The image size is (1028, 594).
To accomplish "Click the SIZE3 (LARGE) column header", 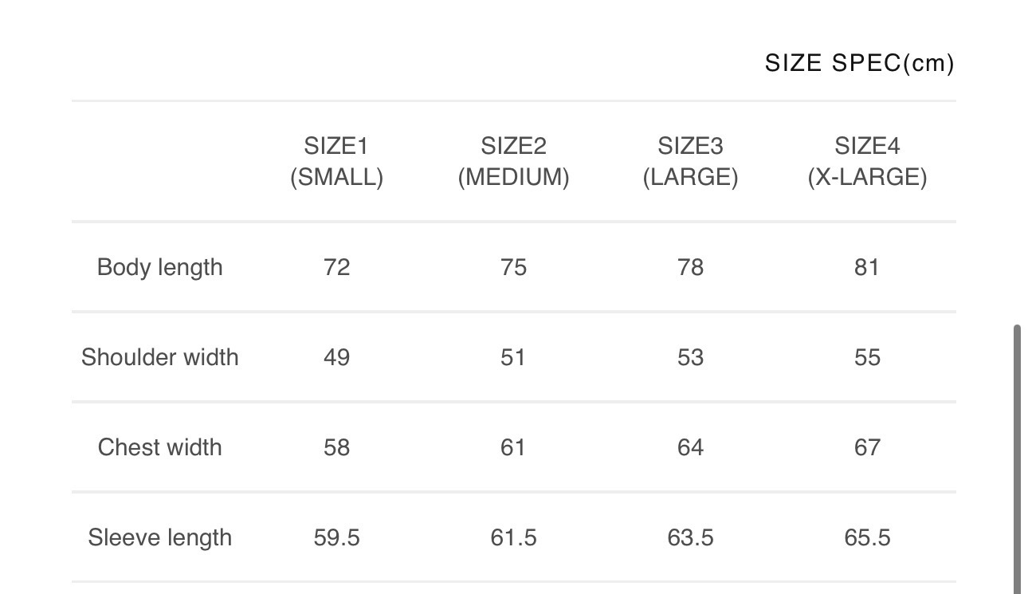I will tap(690, 162).
